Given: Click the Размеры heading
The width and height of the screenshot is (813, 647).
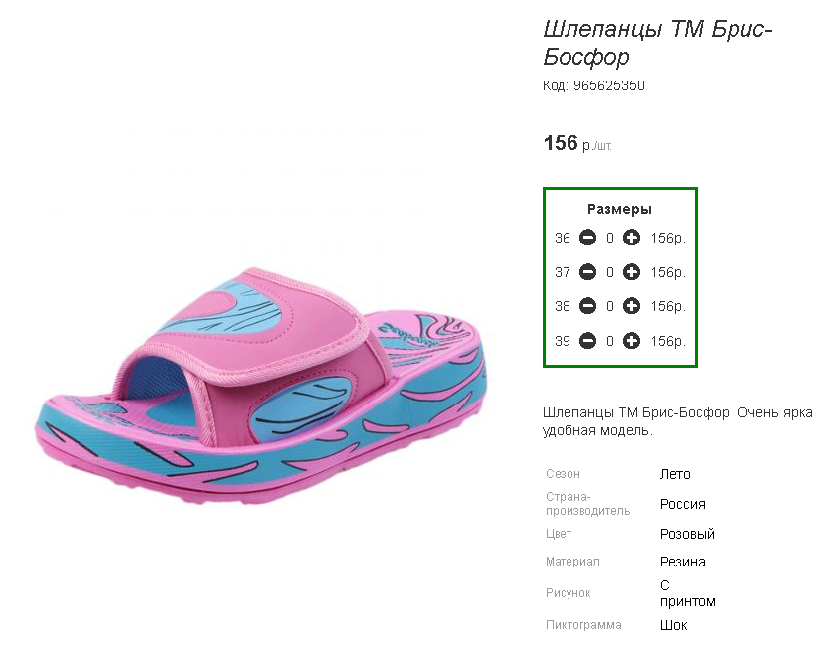Looking at the screenshot, I should coord(619,209).
